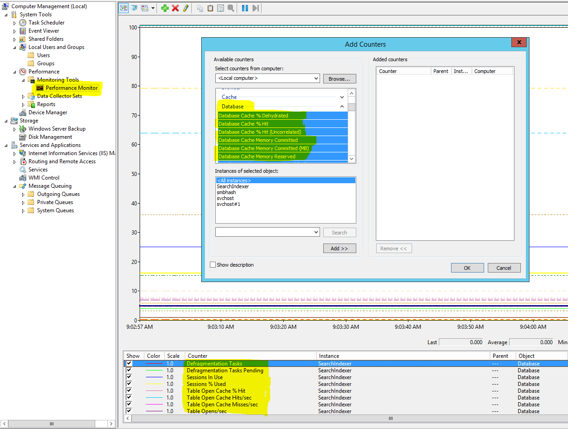Click the blue Defragmentation Tasks color line
568x429 pixels.
coord(154,364)
